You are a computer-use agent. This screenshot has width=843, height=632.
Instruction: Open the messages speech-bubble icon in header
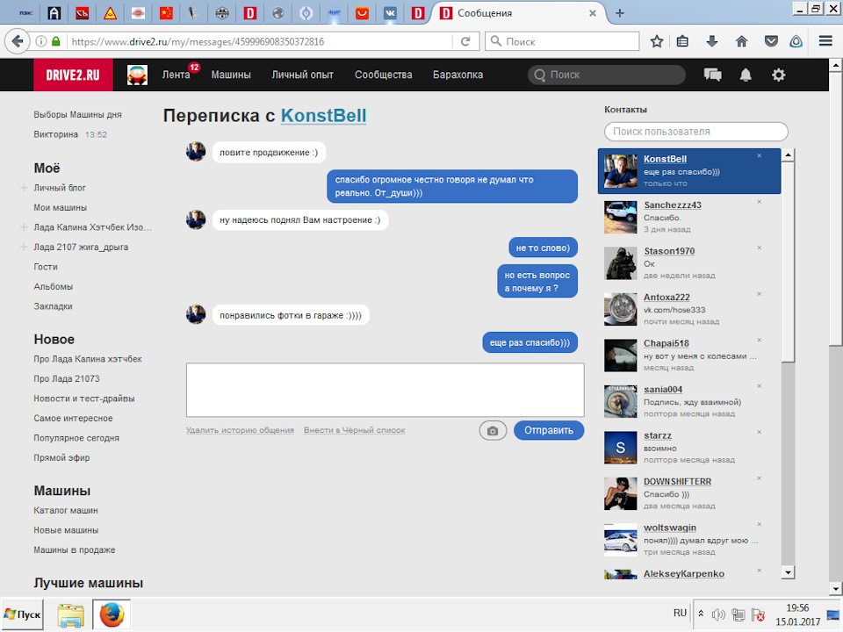pos(712,75)
